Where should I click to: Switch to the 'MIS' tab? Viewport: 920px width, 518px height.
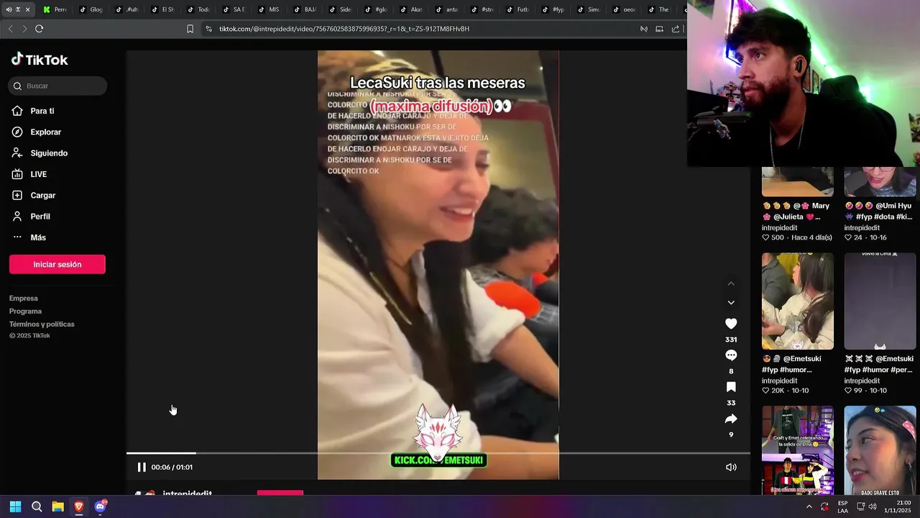tap(270, 9)
